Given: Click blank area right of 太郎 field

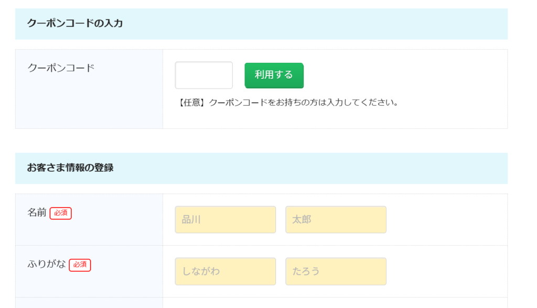Looking at the screenshot, I should pos(446,219).
